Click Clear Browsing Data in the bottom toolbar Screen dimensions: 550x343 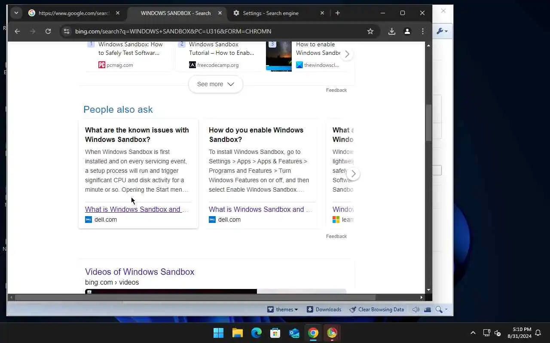376,310
